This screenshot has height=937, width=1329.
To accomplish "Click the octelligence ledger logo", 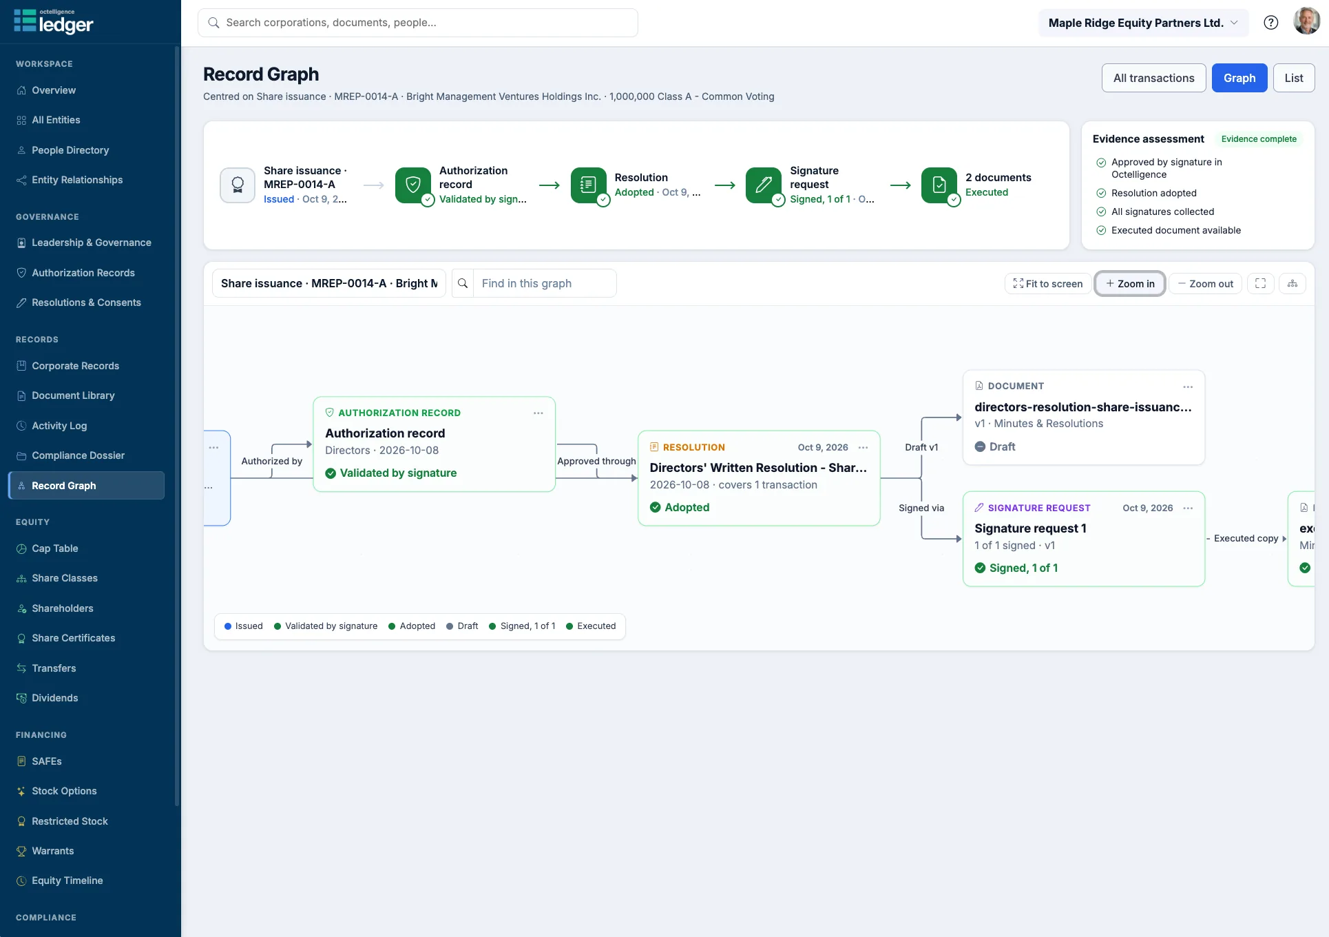I will click(54, 22).
